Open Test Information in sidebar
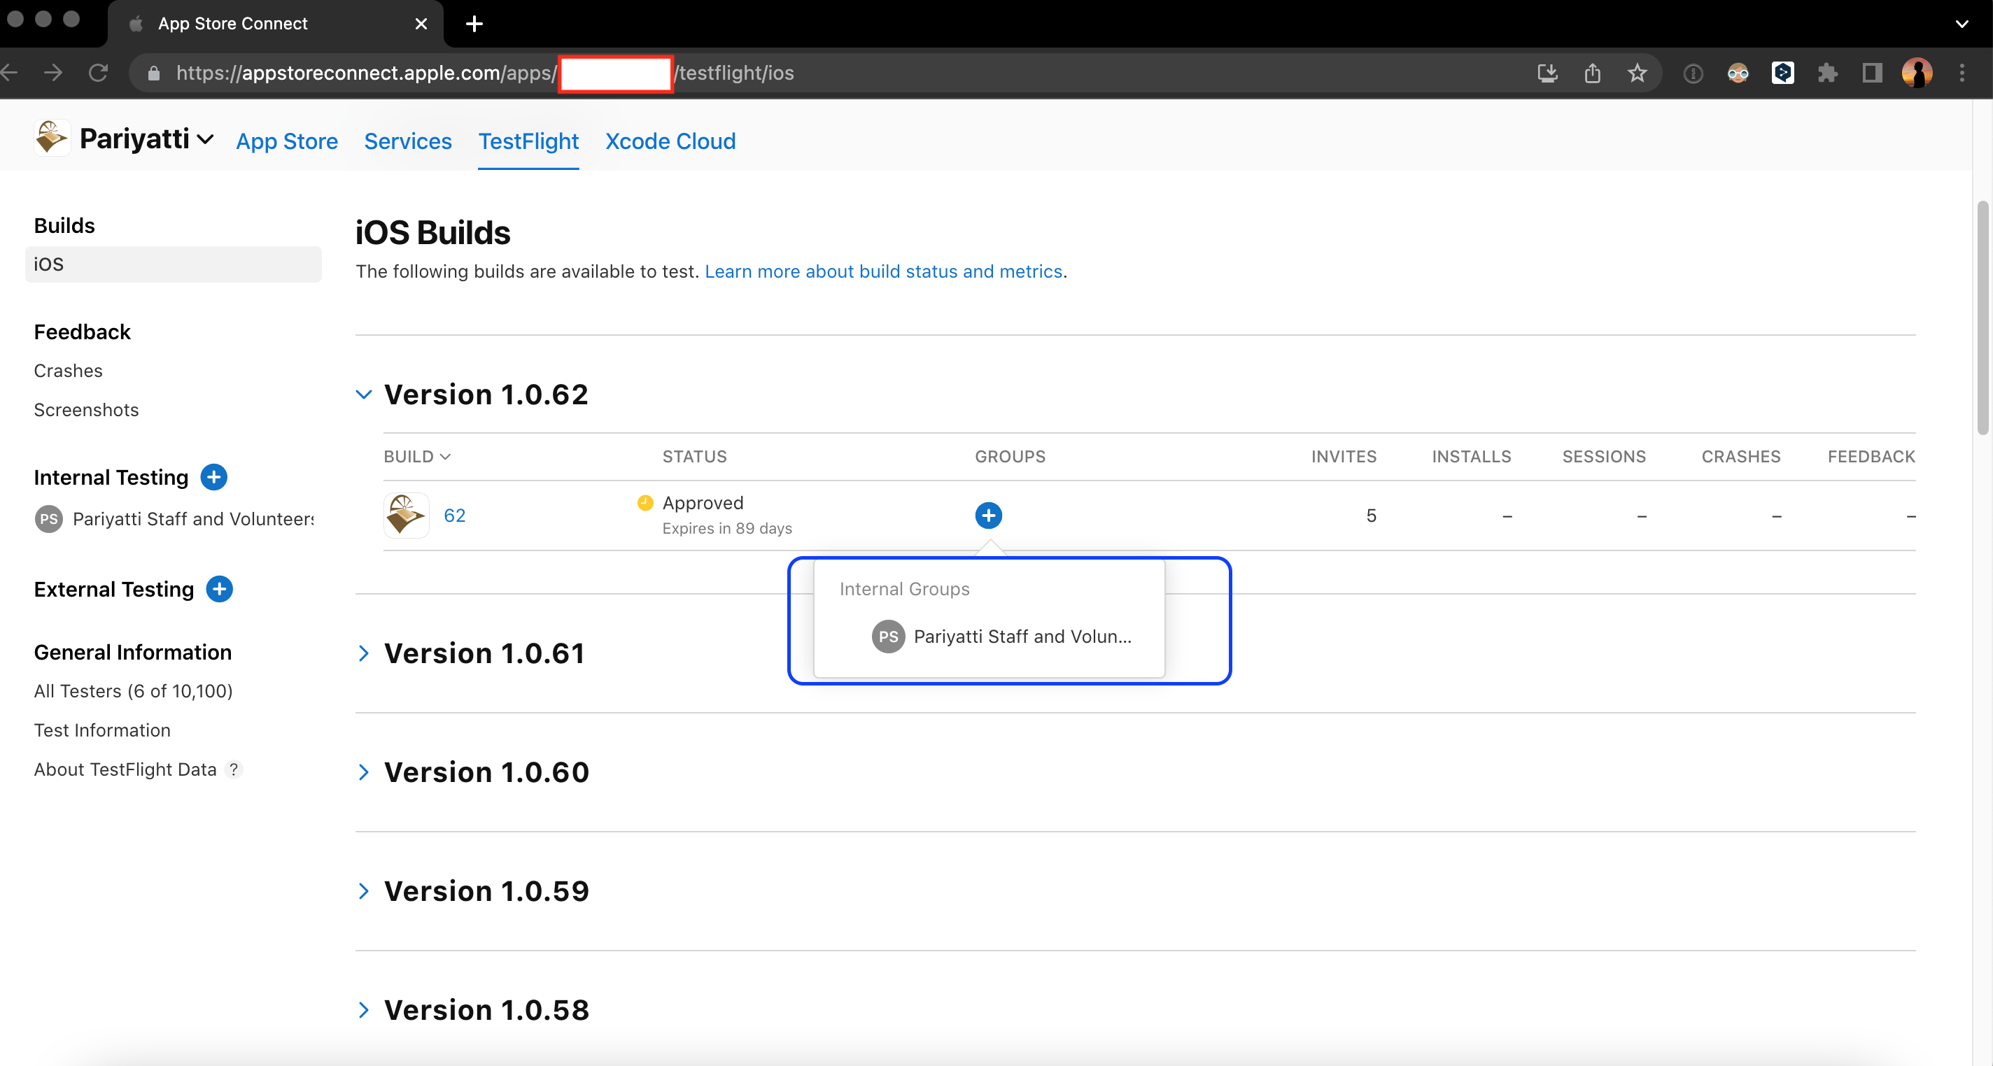This screenshot has width=1993, height=1066. click(102, 731)
